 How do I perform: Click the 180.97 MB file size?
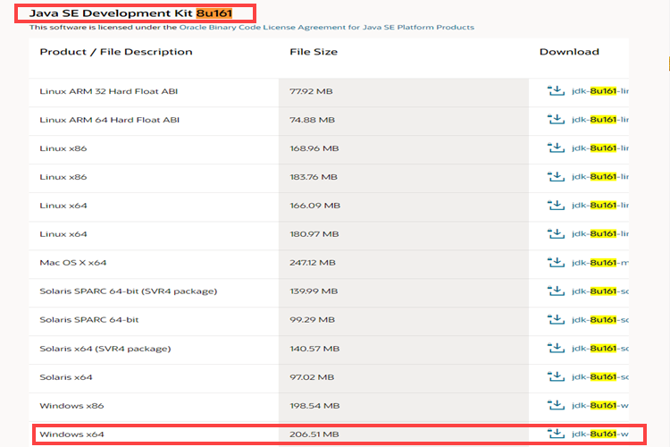pyautogui.click(x=314, y=234)
